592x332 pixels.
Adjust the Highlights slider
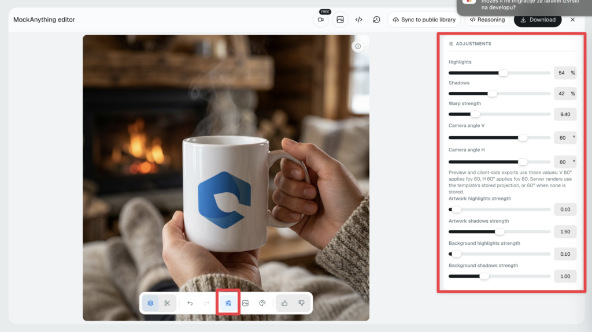pyautogui.click(x=499, y=73)
